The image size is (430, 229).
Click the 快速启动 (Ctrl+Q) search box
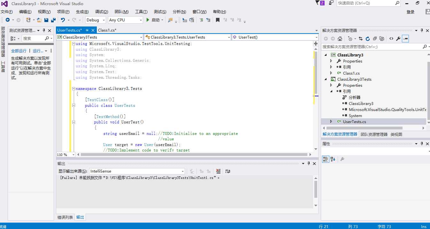369,3
